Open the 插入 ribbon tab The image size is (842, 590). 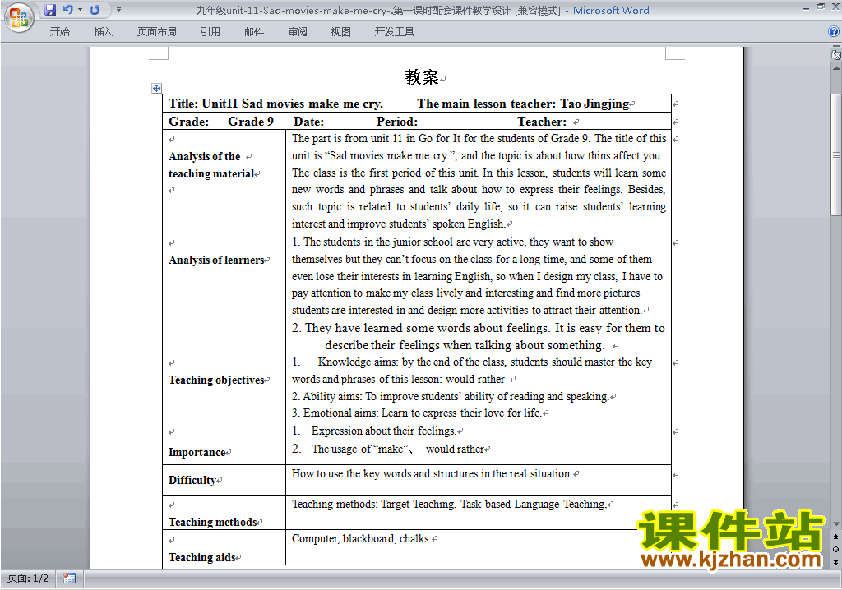pyautogui.click(x=103, y=32)
